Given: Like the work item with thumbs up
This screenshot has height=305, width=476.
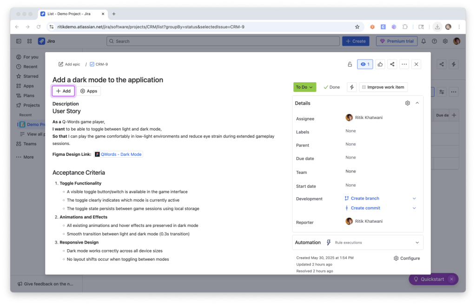Looking at the screenshot, I should pos(380,64).
